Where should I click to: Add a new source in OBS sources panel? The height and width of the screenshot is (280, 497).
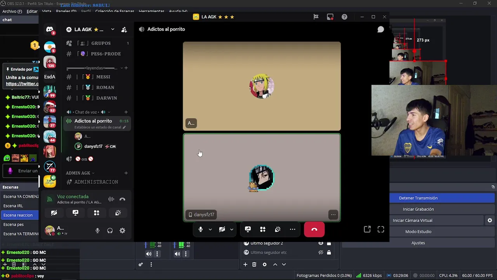click(245, 264)
